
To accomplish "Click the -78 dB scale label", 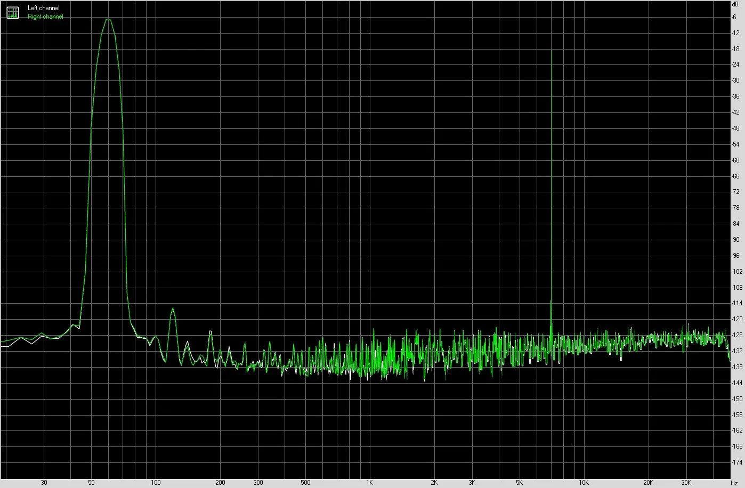I will pos(735,208).
